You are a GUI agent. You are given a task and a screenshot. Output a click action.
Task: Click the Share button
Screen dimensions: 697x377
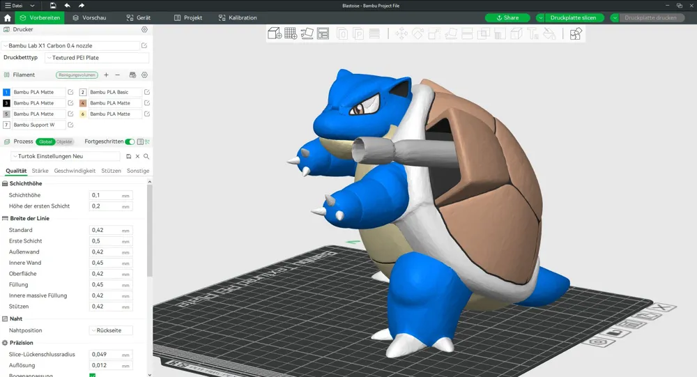[x=507, y=18]
